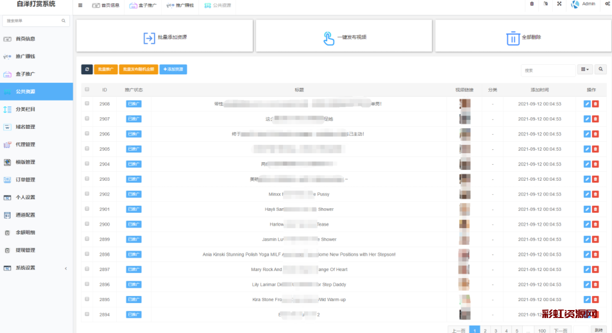Viewport: 612px width, 333px height.
Task: Open the column display grid dropdown
Action: 584,70
